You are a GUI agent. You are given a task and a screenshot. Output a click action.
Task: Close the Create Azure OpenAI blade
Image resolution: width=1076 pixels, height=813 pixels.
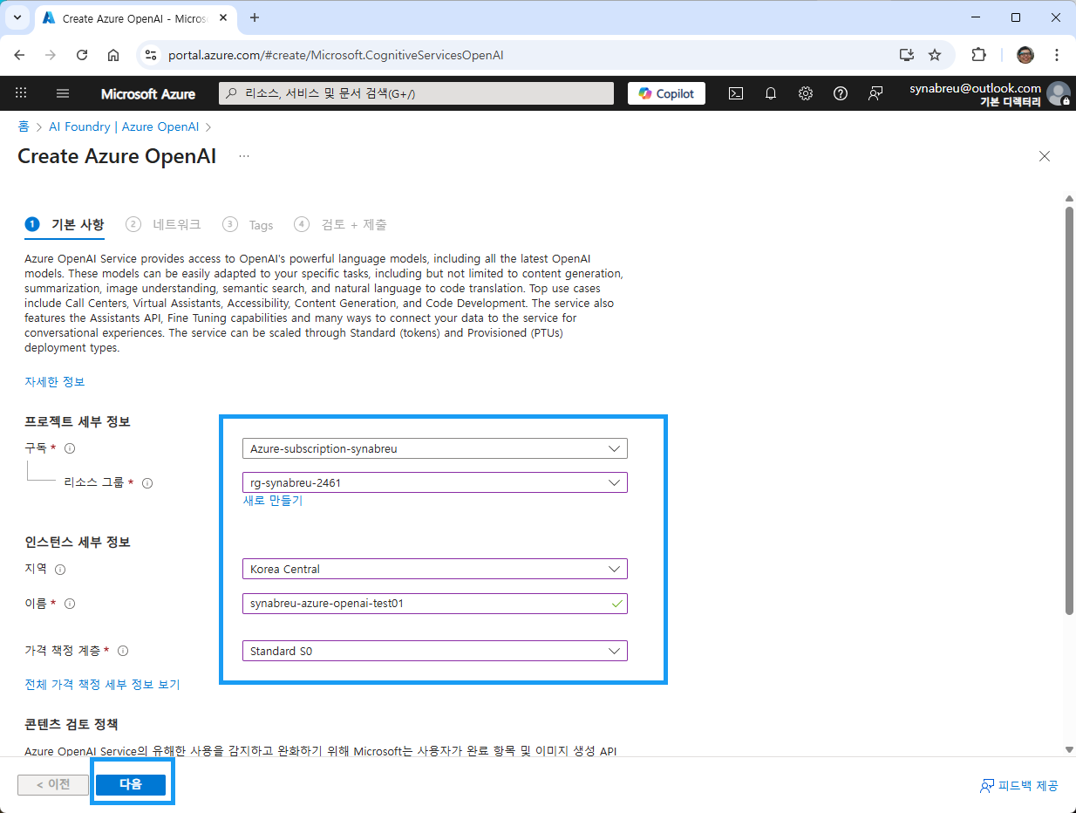1045,156
